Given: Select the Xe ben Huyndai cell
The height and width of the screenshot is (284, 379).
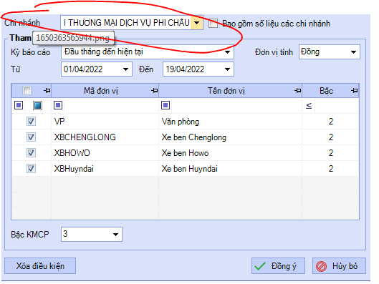Looking at the screenshot, I should [x=231, y=168].
